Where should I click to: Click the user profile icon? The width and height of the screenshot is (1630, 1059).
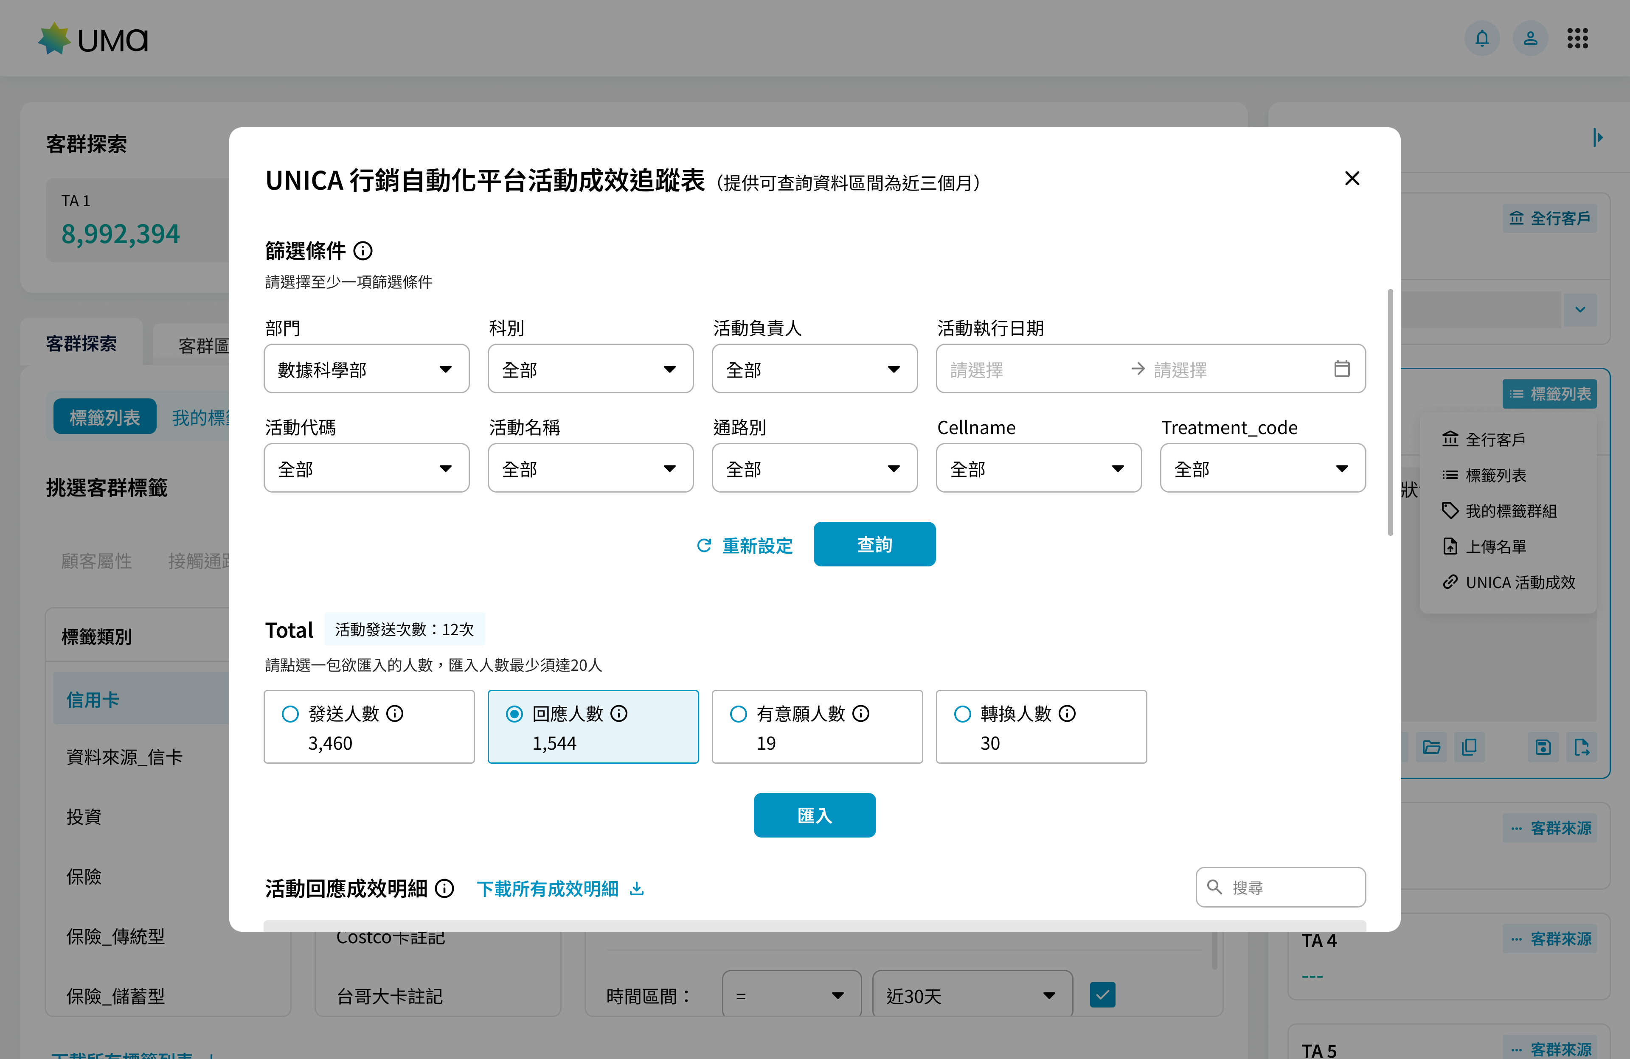[x=1530, y=38]
